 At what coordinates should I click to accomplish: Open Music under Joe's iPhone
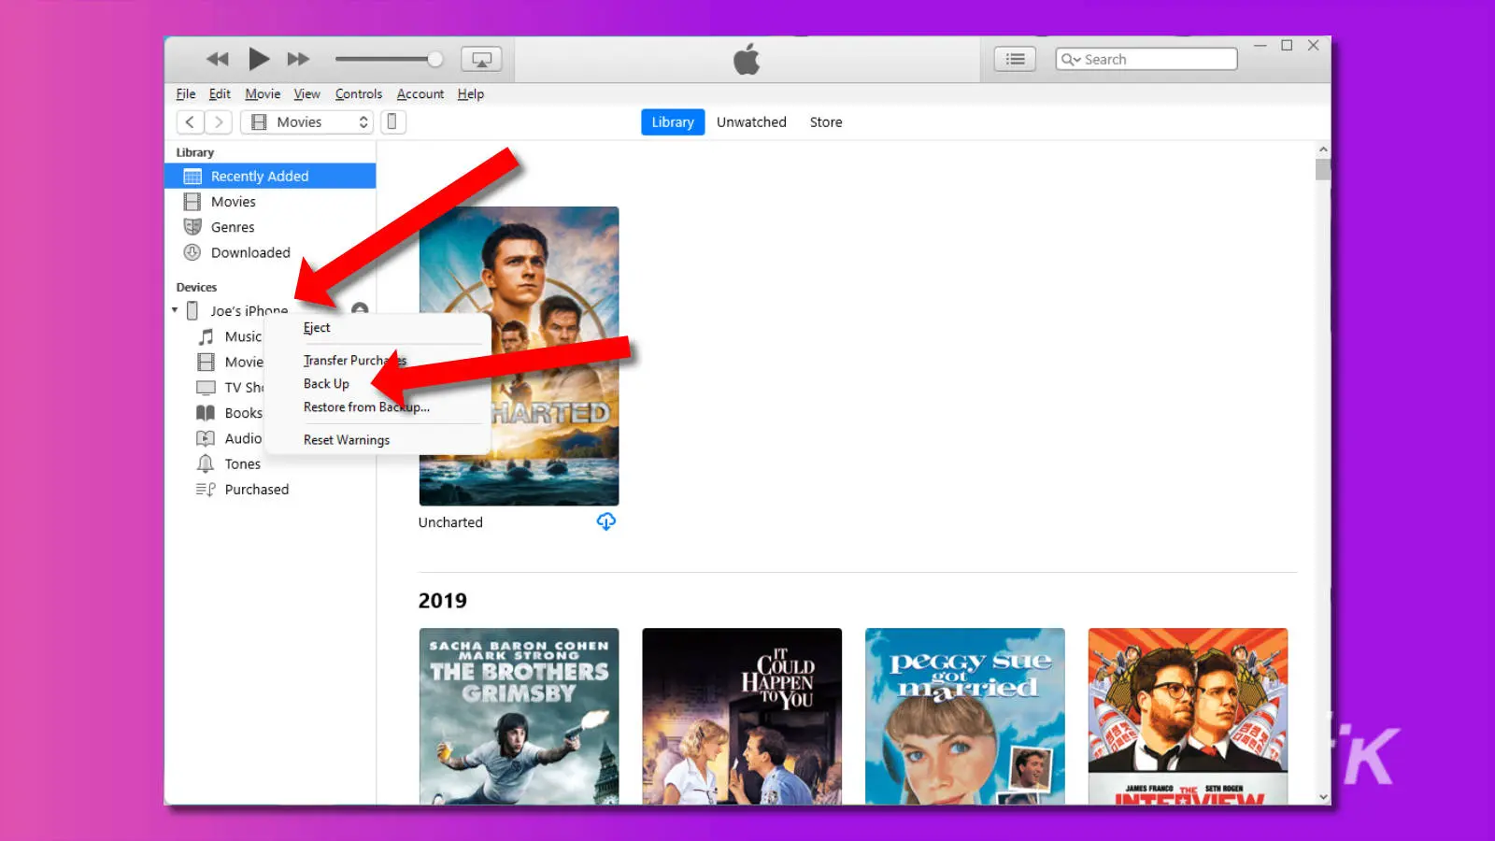point(230,336)
